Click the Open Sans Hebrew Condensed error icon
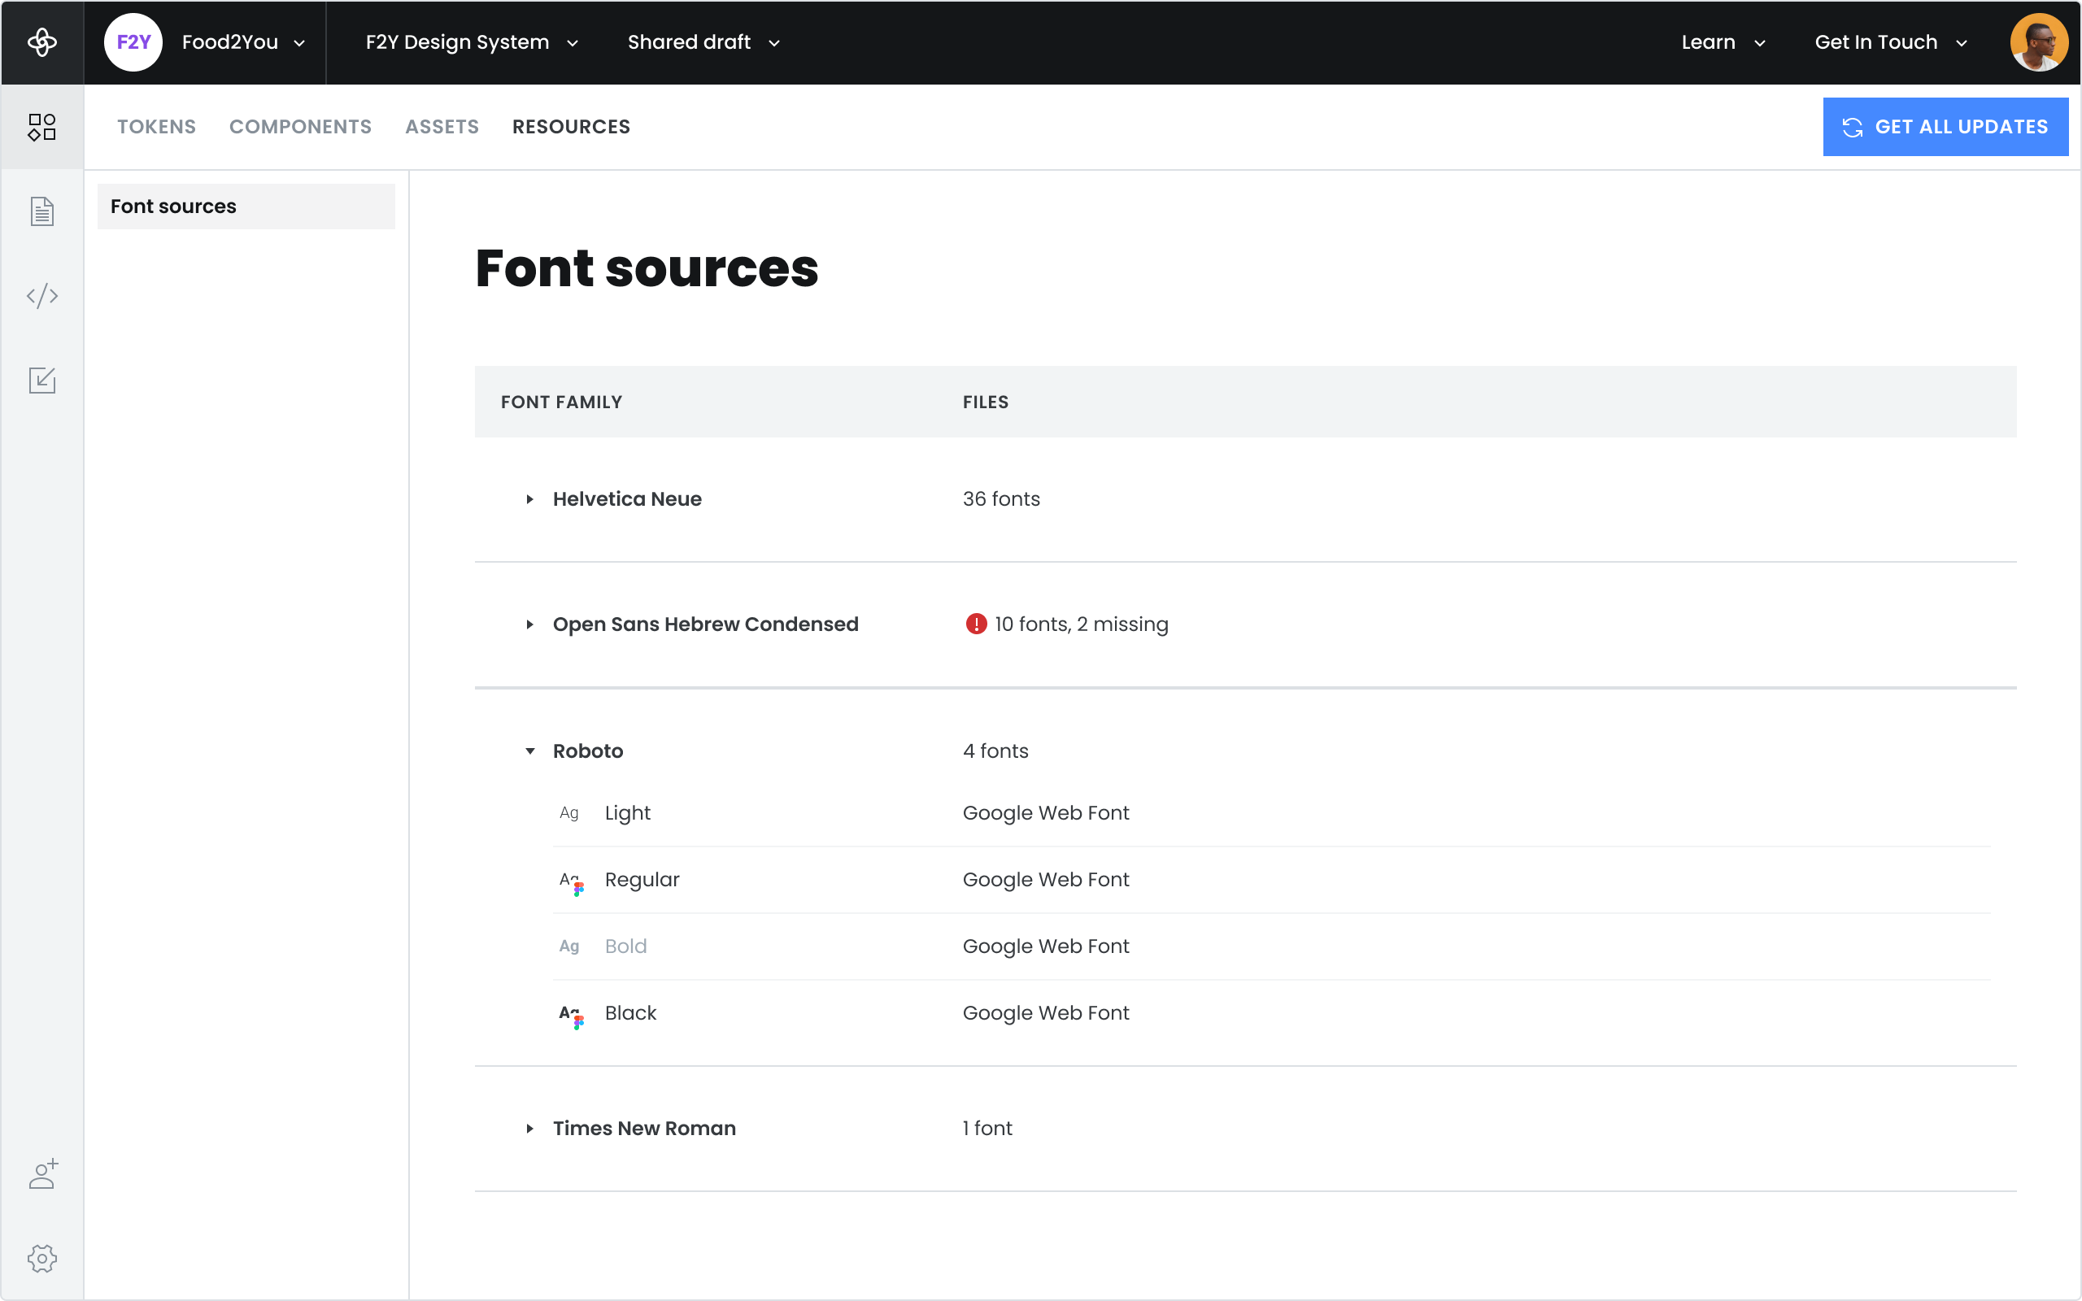This screenshot has height=1301, width=2082. click(x=976, y=624)
